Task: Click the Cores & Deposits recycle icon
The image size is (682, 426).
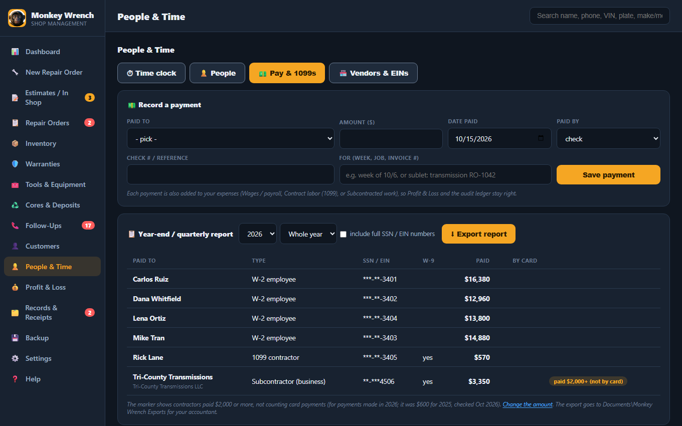Action: coord(15,205)
